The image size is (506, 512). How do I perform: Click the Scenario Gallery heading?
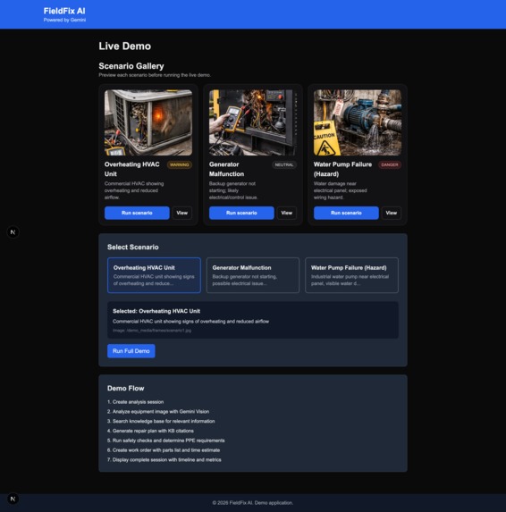(131, 66)
